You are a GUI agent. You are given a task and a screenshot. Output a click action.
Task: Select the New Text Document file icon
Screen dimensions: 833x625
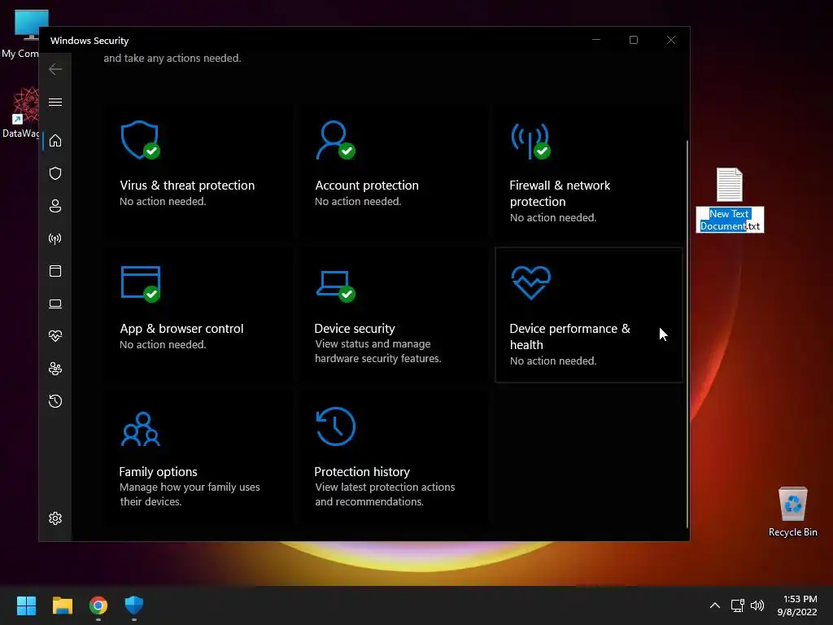pyautogui.click(x=730, y=185)
